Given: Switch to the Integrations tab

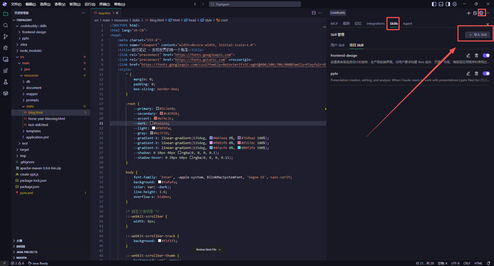Looking at the screenshot, I should (x=375, y=23).
